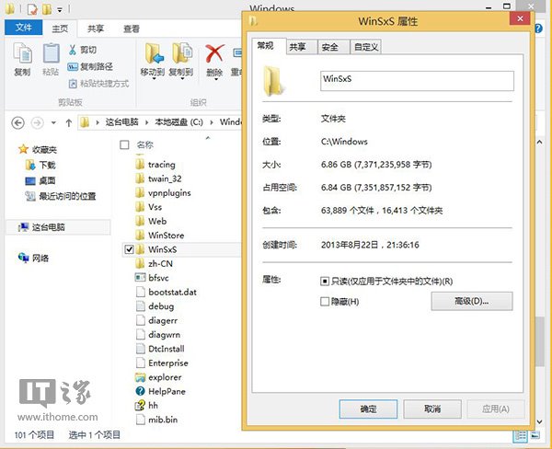The height and width of the screenshot is (449, 552).
Task: Click the OK (确定) button
Action: [368, 409]
